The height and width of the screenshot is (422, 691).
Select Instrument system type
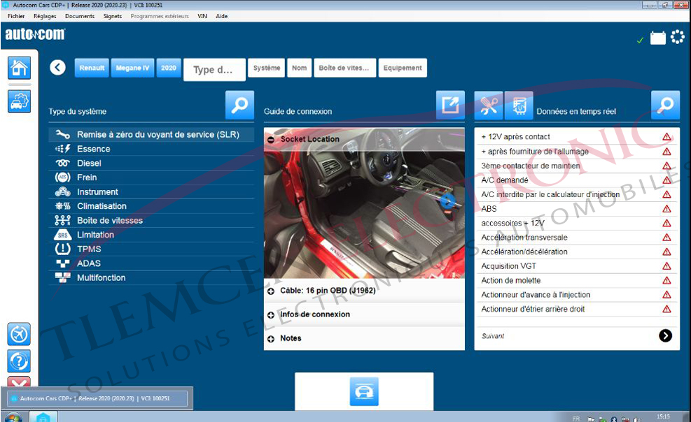tap(152, 192)
